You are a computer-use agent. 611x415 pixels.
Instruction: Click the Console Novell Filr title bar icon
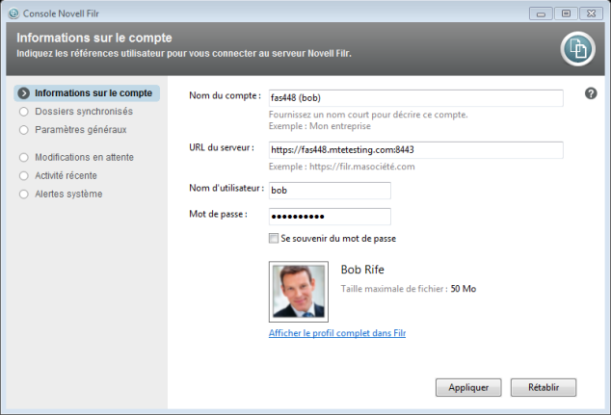click(x=11, y=13)
